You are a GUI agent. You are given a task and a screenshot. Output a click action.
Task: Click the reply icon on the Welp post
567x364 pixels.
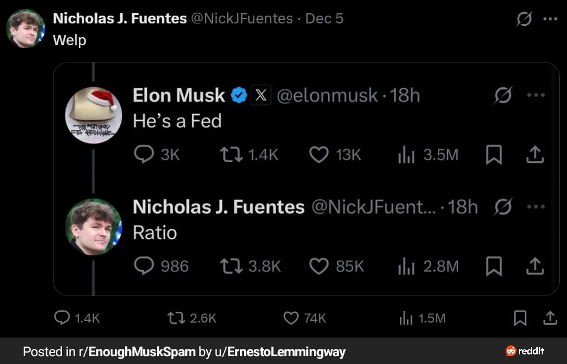[61, 318]
